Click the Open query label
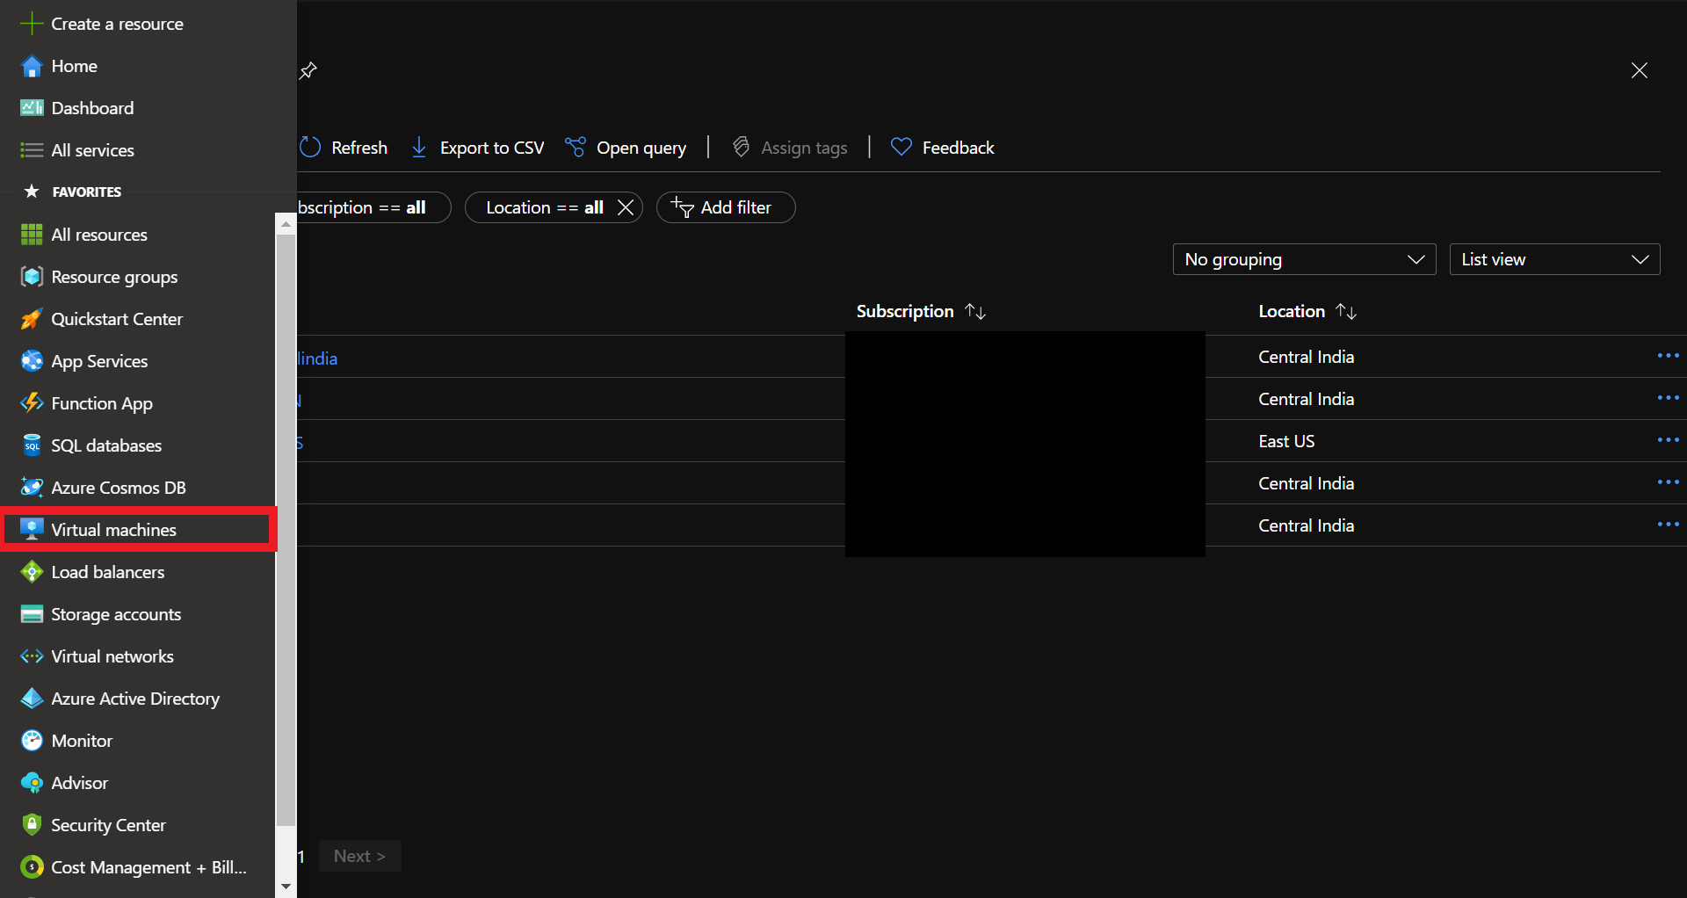 click(641, 148)
